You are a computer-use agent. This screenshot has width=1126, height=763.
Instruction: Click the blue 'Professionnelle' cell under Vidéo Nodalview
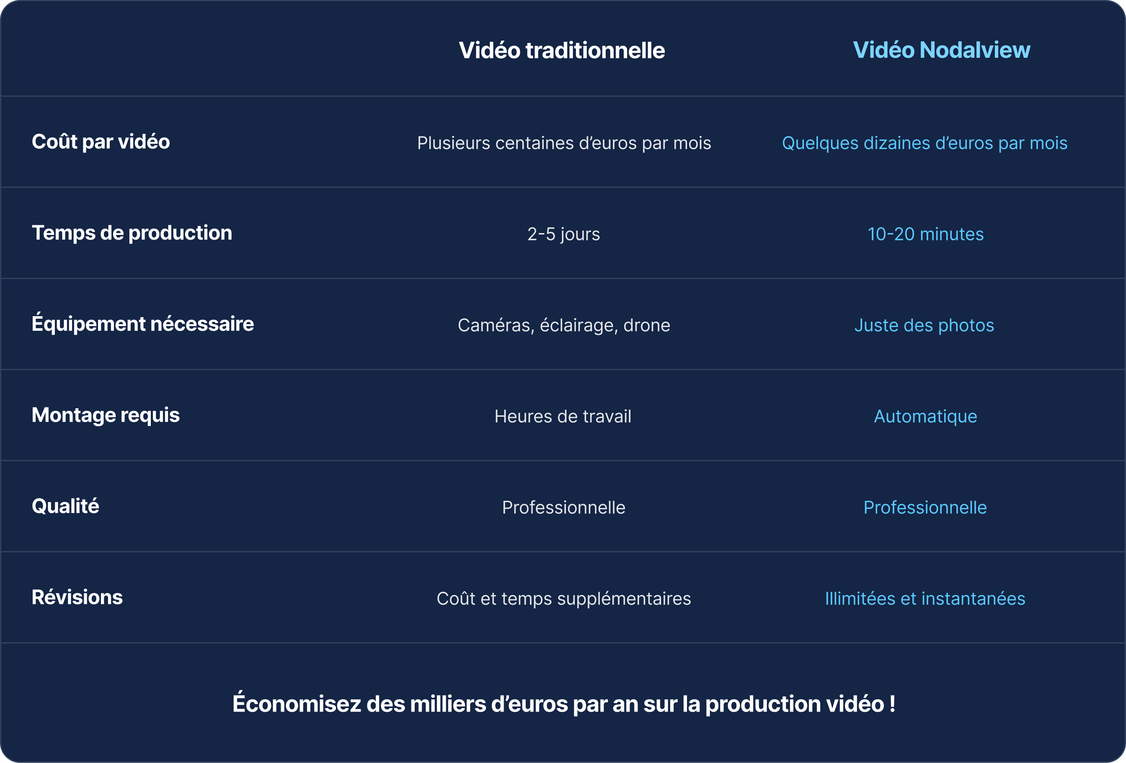click(x=925, y=507)
